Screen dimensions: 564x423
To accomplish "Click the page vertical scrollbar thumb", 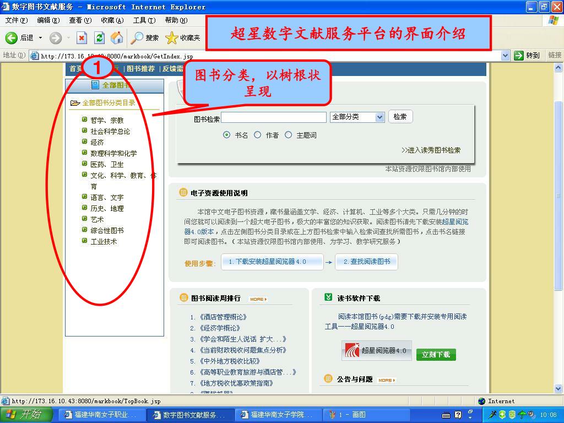I will click(558, 195).
